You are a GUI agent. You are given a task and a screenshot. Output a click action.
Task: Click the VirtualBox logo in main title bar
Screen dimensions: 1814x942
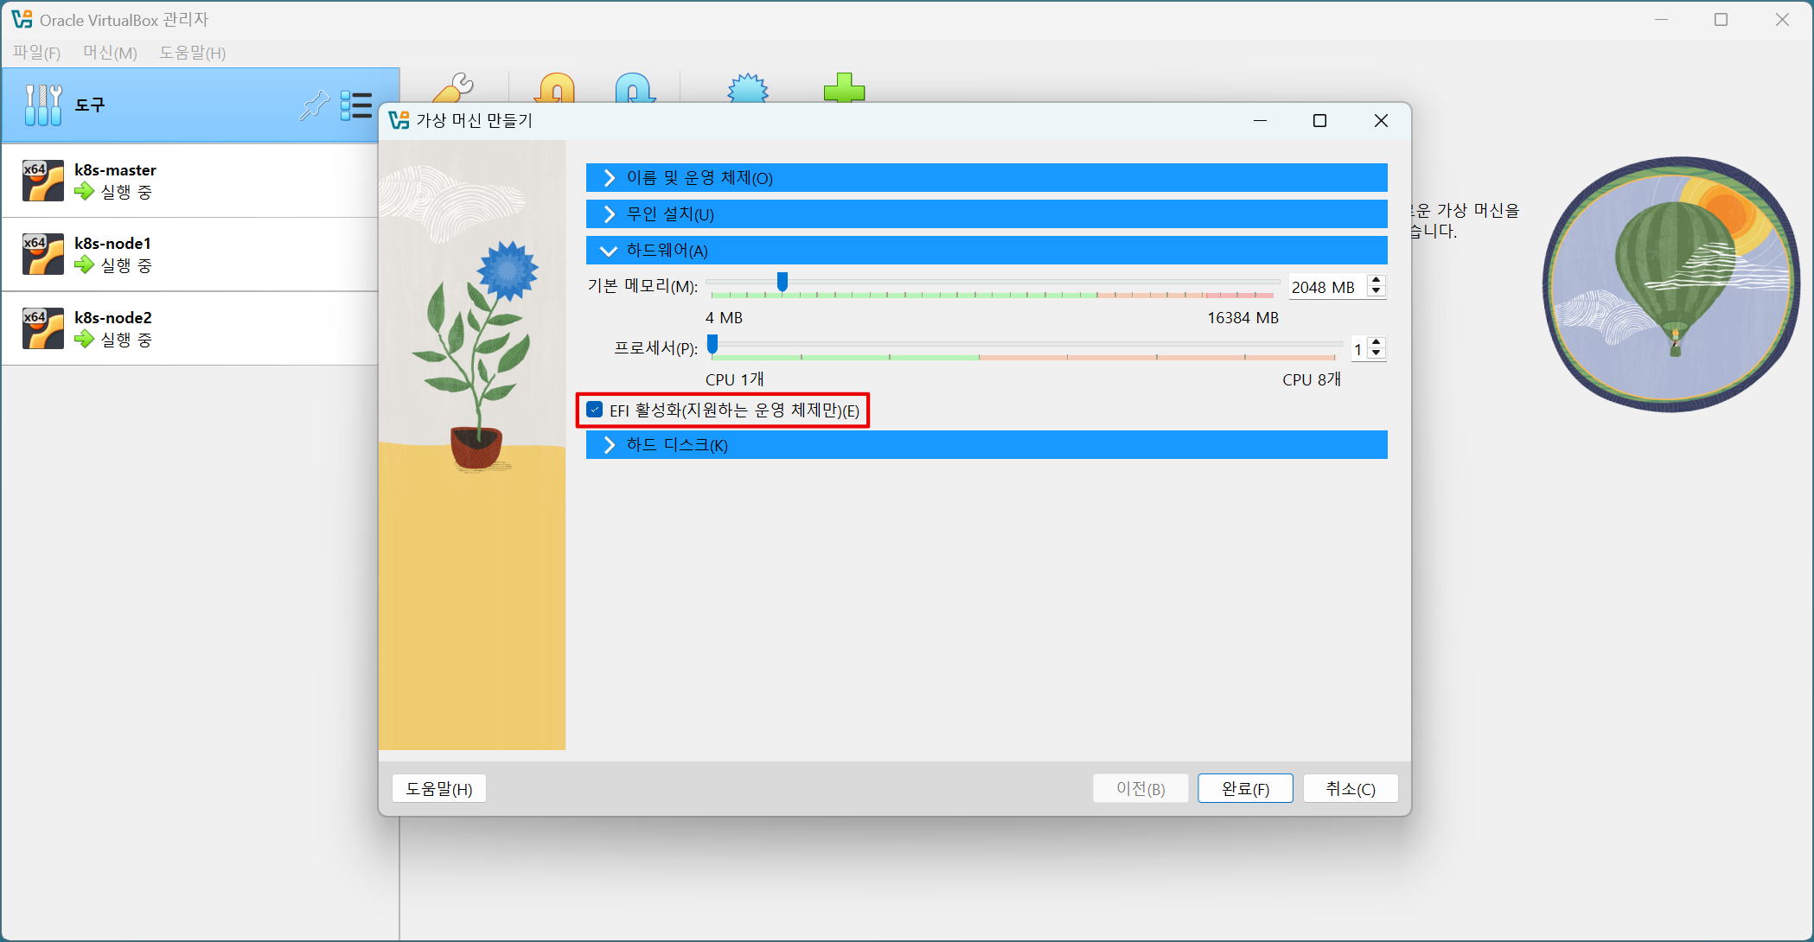click(x=22, y=19)
